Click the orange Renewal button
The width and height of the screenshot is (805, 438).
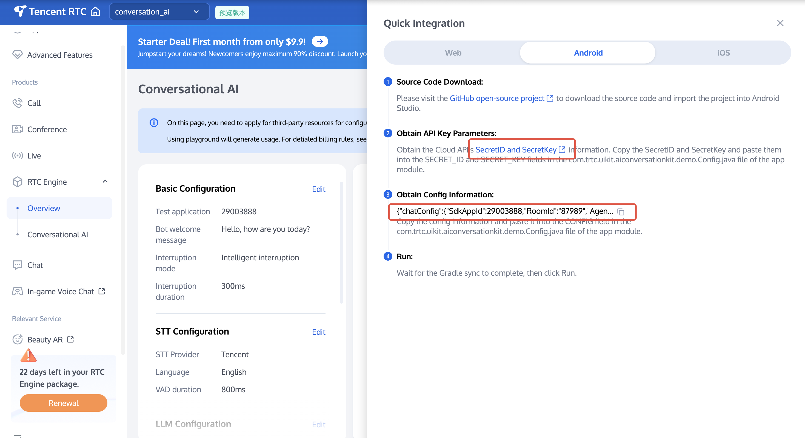point(64,403)
